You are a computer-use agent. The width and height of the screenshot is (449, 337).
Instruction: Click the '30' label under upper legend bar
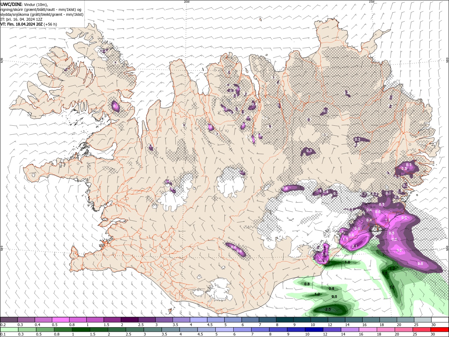434,325
